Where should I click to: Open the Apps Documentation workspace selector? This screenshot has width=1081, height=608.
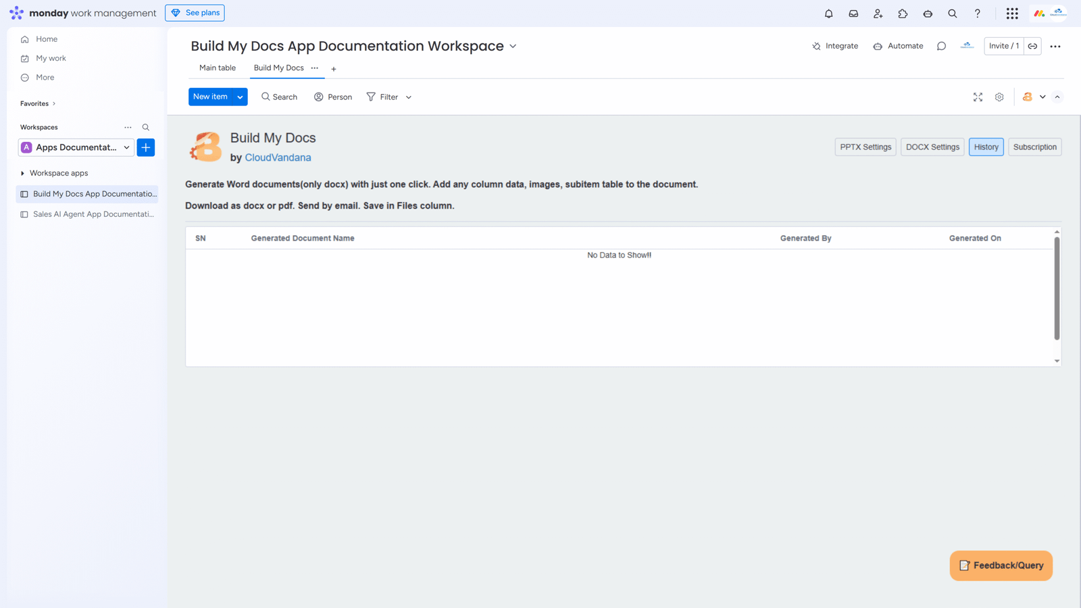pyautogui.click(x=76, y=147)
